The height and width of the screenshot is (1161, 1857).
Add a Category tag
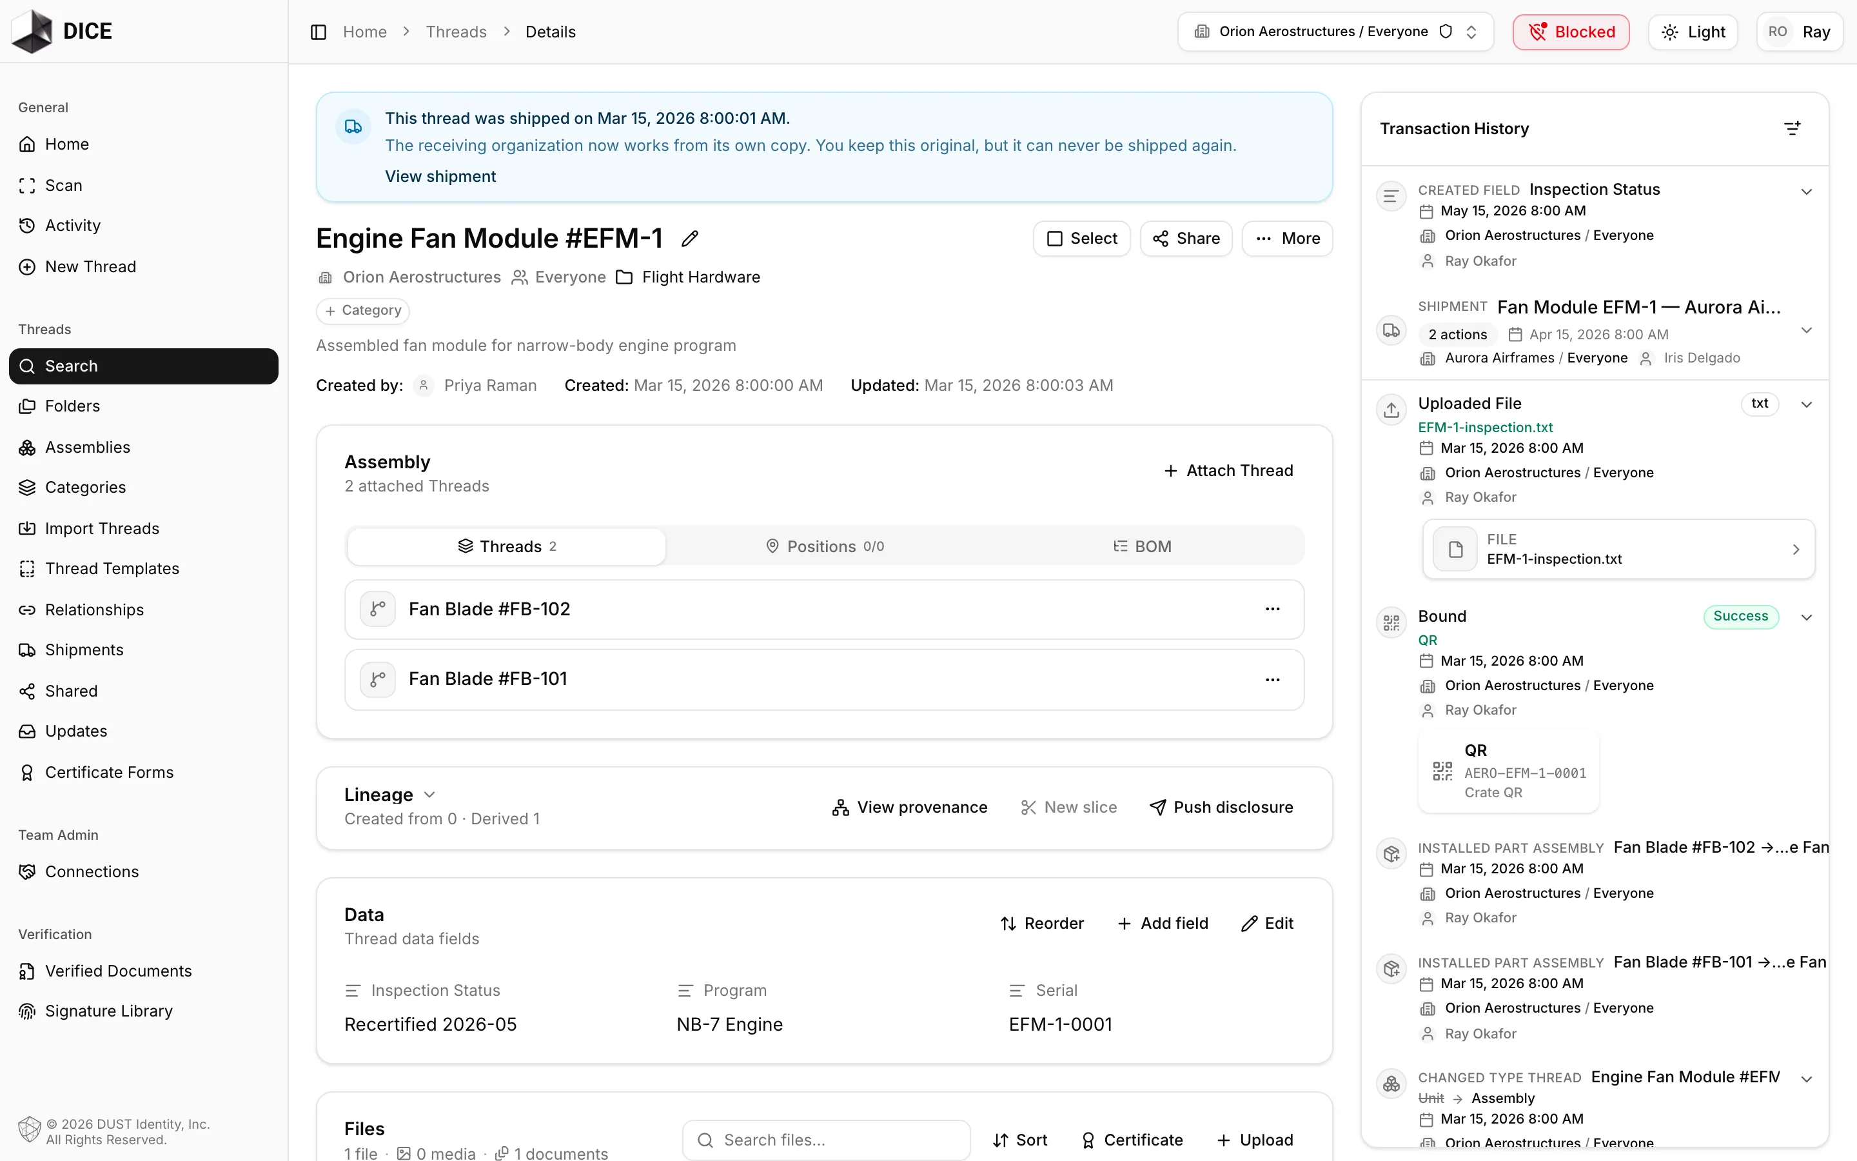coord(363,311)
